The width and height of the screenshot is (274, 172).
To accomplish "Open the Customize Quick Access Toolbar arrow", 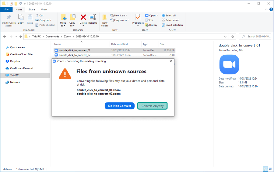I will [x=25, y=4].
